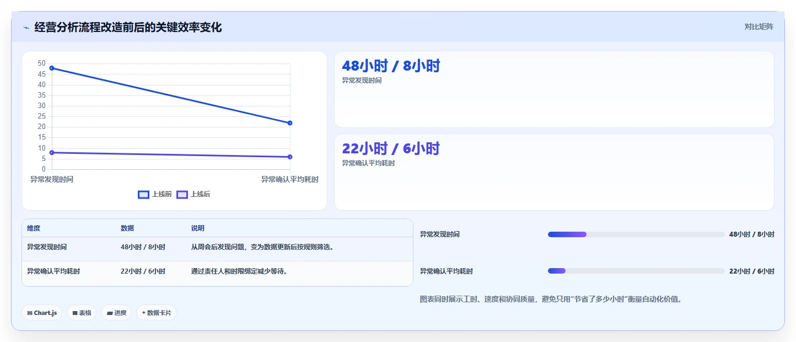
Task: Click the 异常发现时间 chart axis label
Action: tap(52, 179)
